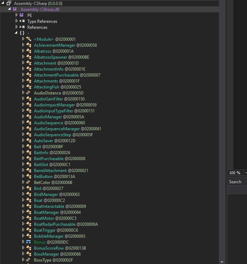Select Attachments @0200001F
This screenshot has width=247, height=264.
tap(57, 81)
